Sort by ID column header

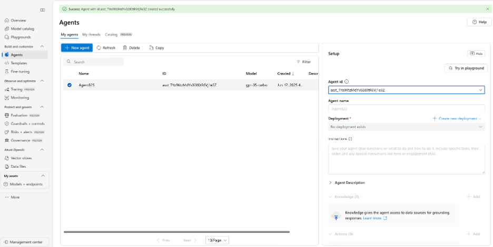tap(164, 74)
